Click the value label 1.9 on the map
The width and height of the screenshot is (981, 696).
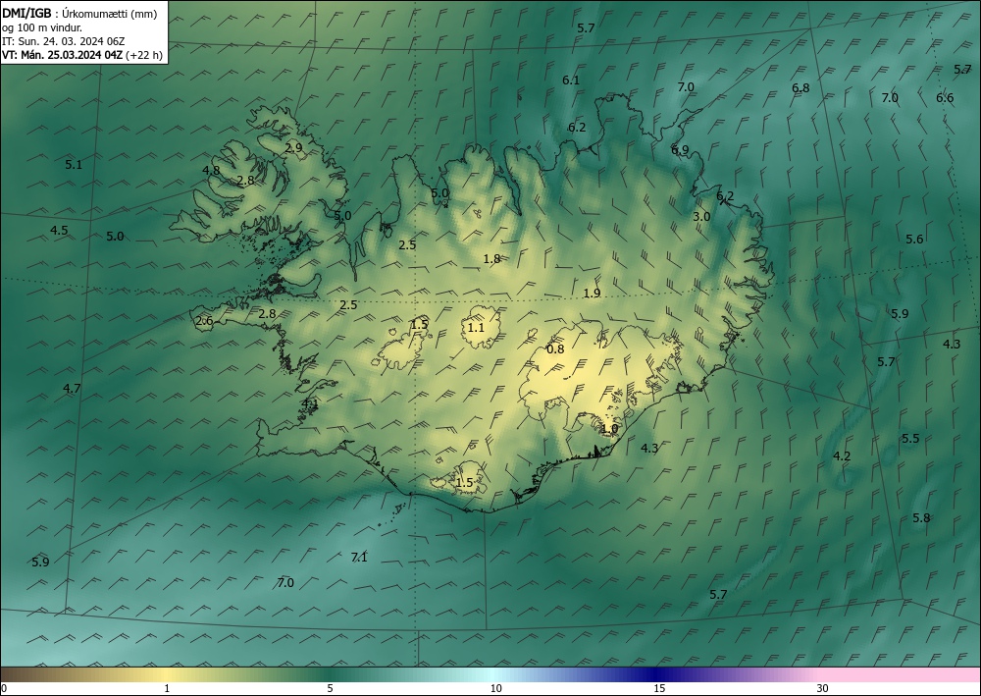click(x=592, y=294)
